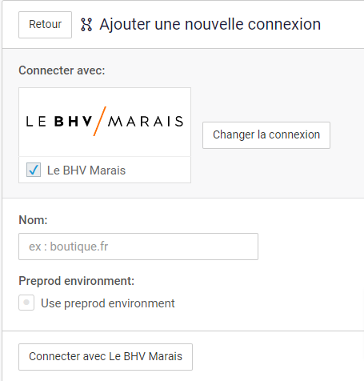The height and width of the screenshot is (381, 364).
Task: Select the Le BHV Marais connection card footer
Action: point(105,170)
